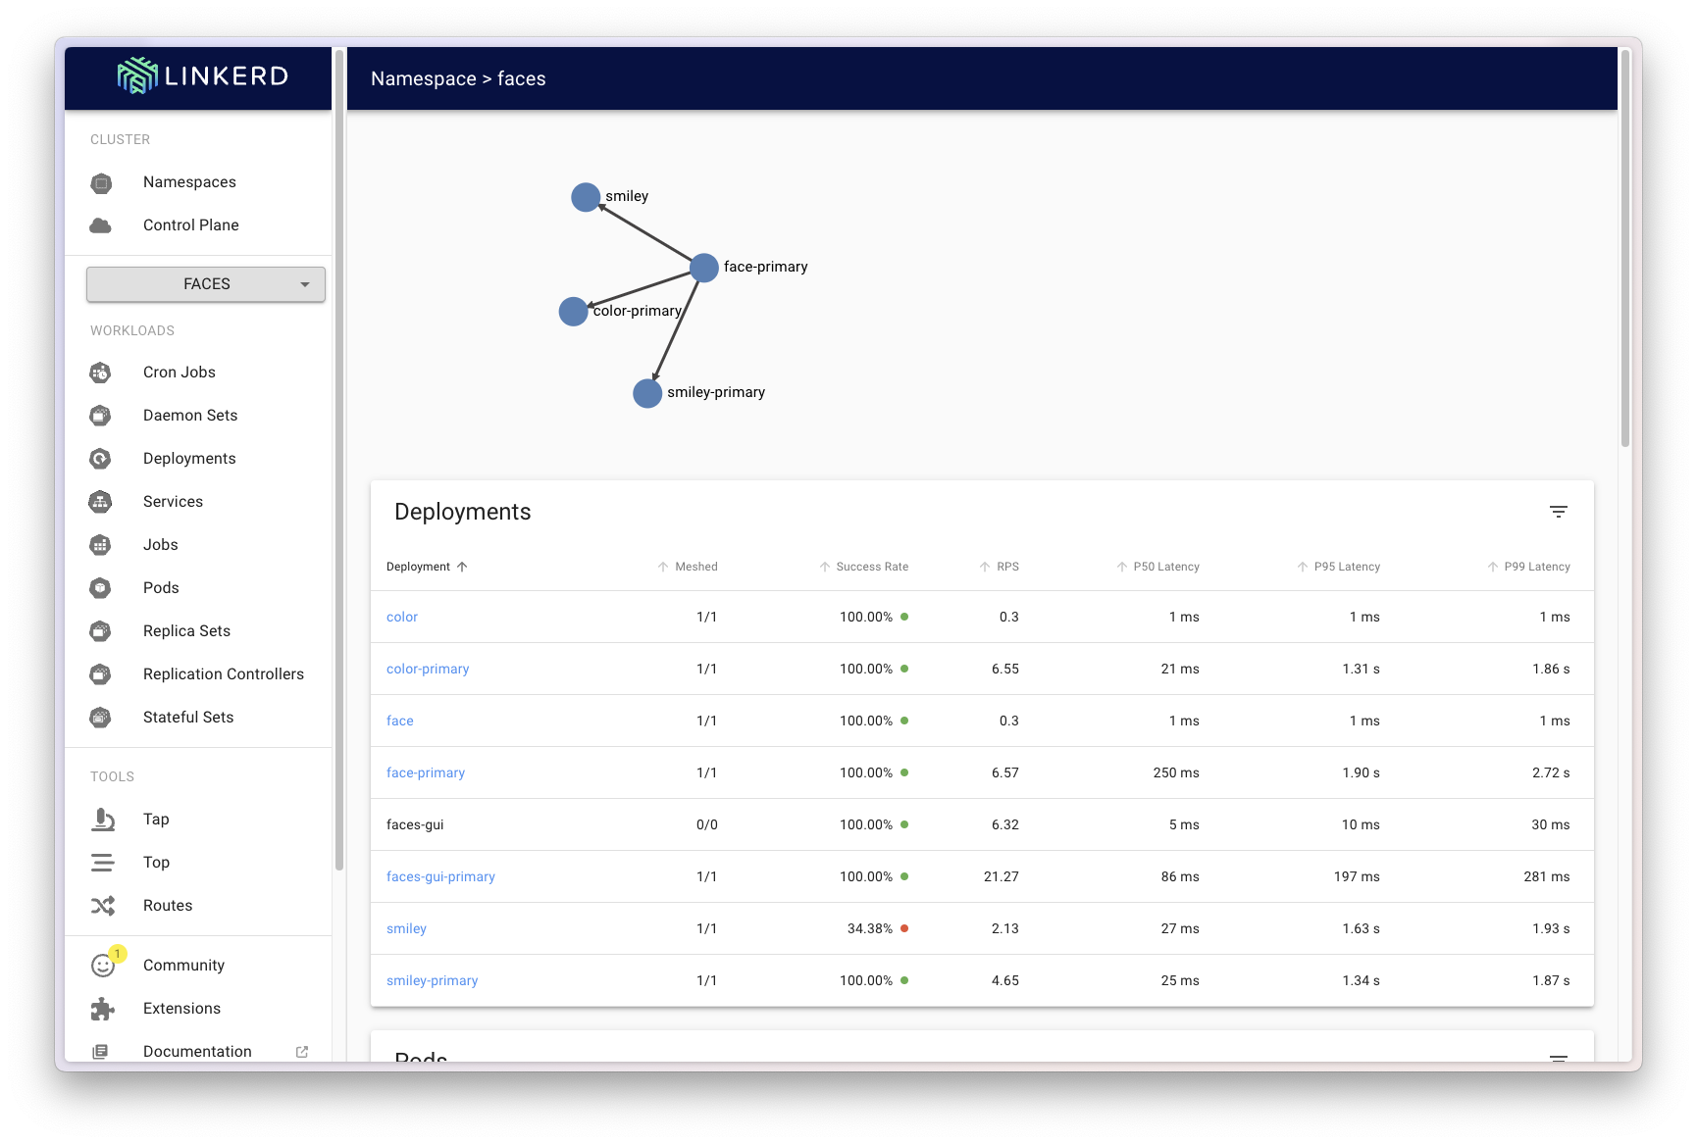The height and width of the screenshot is (1144, 1697).
Task: Open the smiley-primary deployment link
Action: [x=432, y=980]
